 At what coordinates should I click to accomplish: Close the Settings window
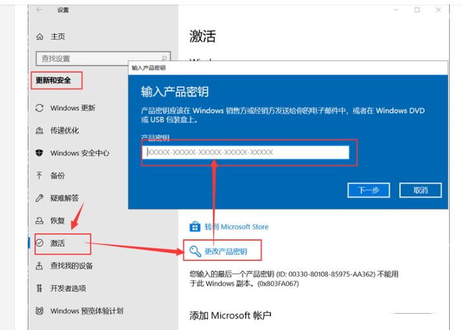pyautogui.click(x=438, y=10)
